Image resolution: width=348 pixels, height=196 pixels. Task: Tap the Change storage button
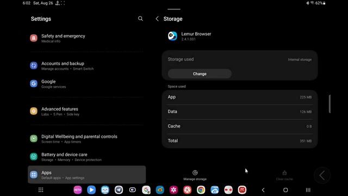click(200, 74)
